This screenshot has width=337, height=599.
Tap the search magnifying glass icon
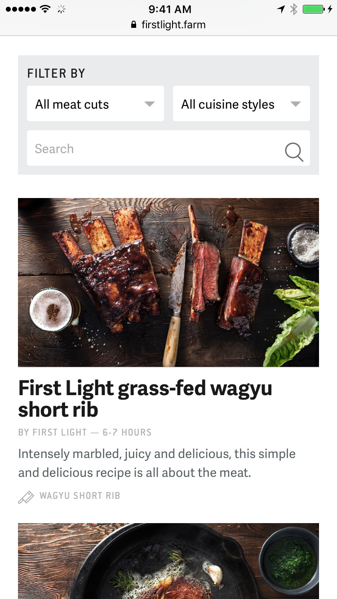(294, 152)
